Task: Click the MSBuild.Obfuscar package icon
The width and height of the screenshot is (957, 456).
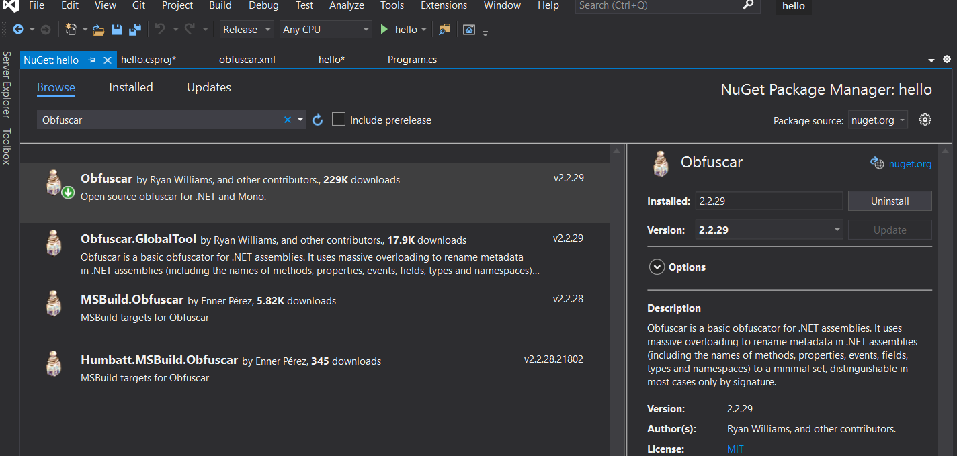Action: pyautogui.click(x=54, y=303)
